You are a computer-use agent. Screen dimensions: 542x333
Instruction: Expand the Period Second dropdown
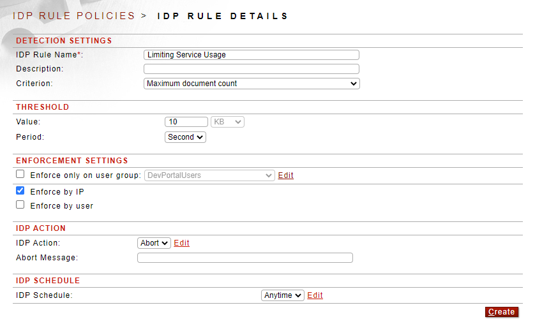[185, 137]
